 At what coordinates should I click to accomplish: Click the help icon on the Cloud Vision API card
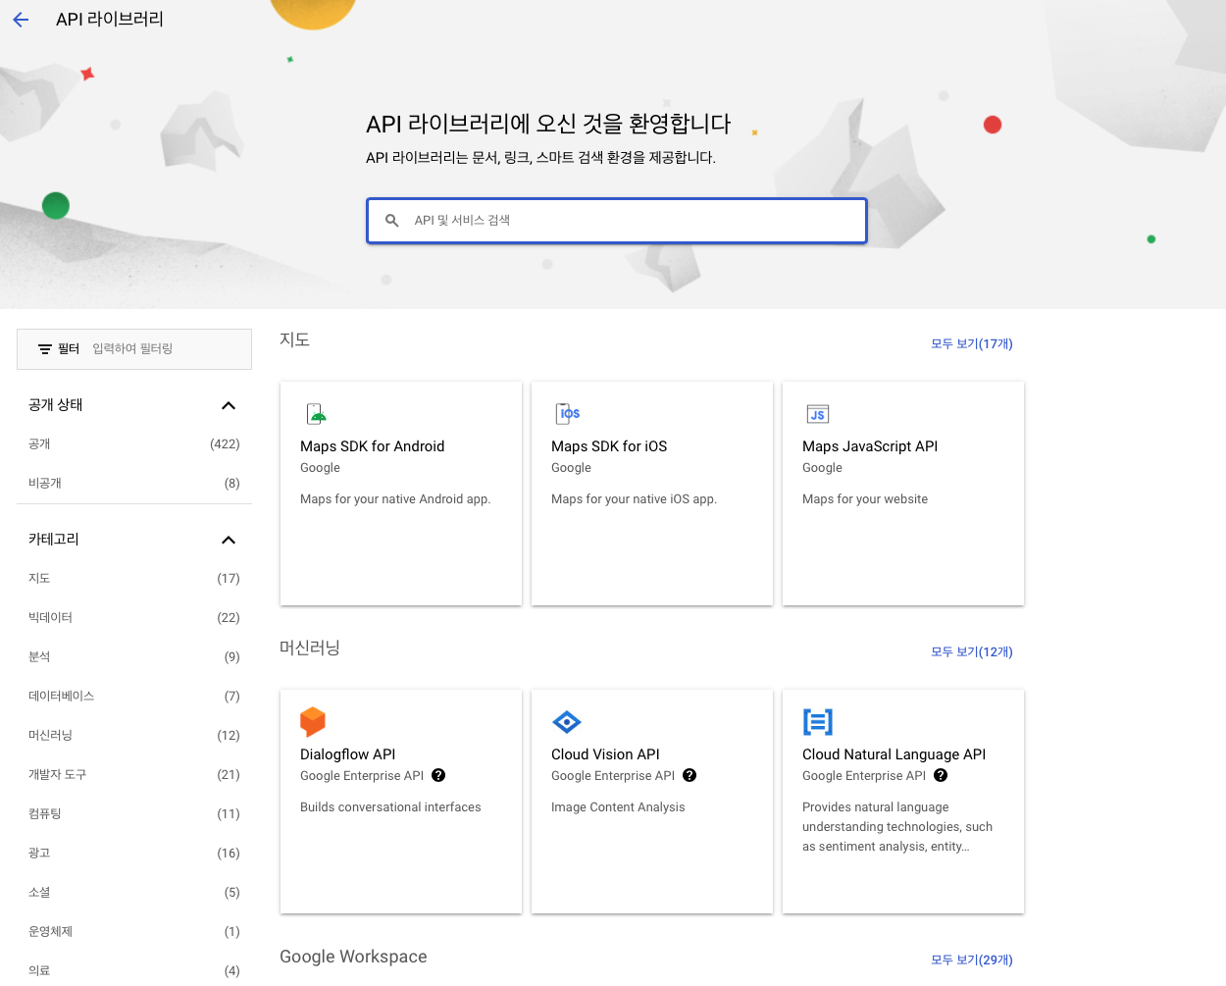pos(690,775)
